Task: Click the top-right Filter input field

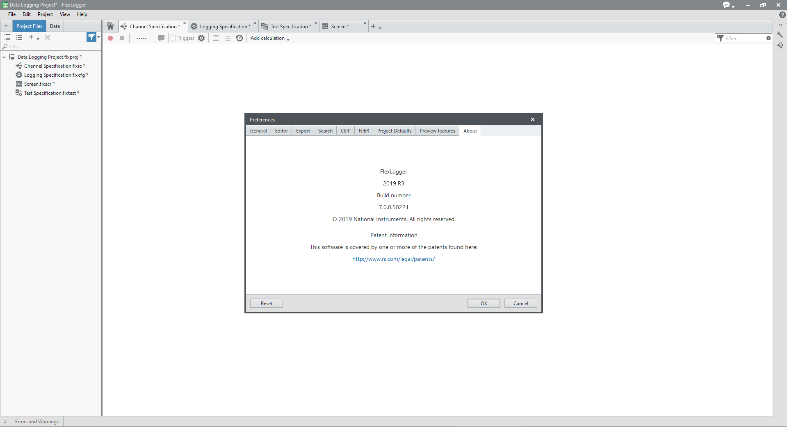Action: tap(744, 38)
